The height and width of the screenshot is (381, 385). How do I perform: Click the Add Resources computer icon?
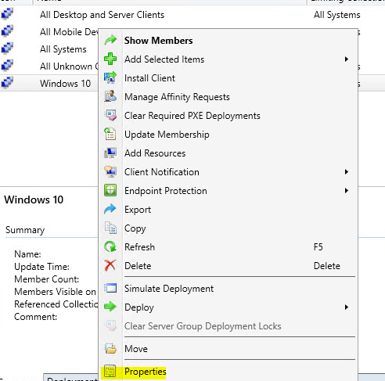pos(110,153)
